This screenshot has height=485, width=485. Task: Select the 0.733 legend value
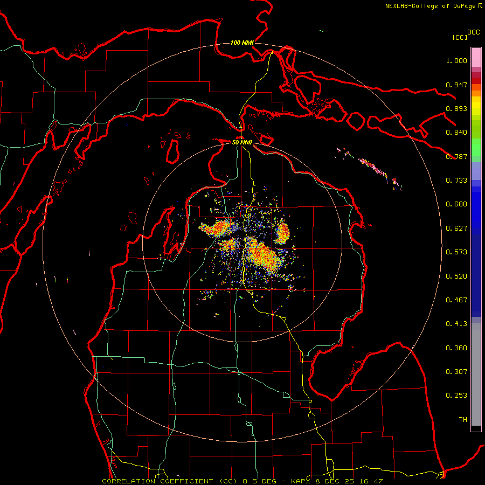[x=456, y=181]
